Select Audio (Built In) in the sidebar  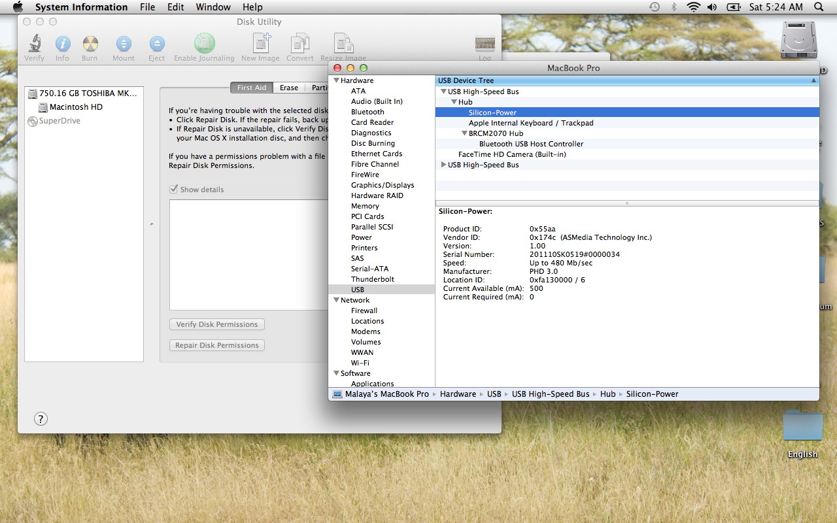377,101
